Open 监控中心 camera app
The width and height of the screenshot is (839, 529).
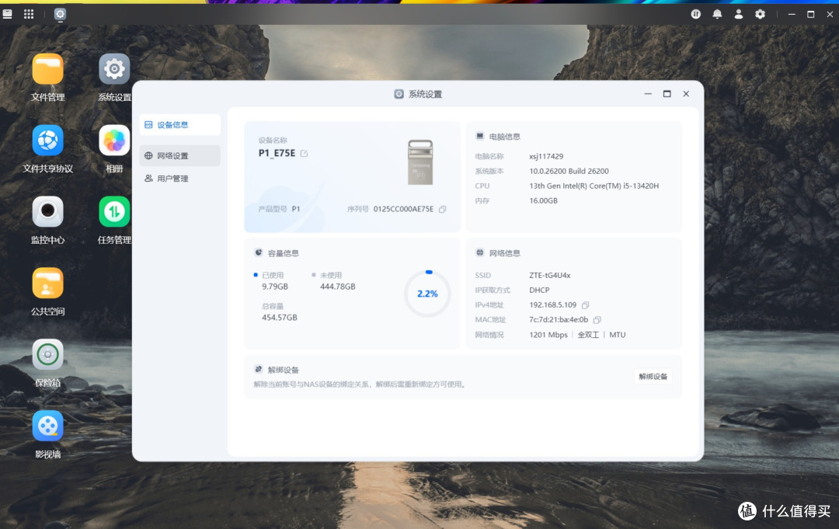[47, 212]
